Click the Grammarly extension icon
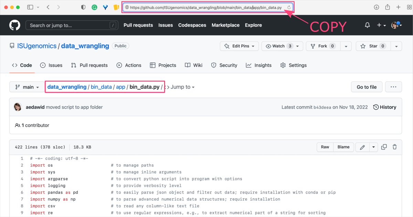The height and width of the screenshot is (217, 413). [94, 7]
